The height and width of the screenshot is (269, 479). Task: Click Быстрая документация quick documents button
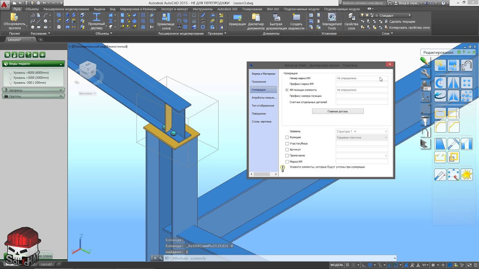click(276, 21)
